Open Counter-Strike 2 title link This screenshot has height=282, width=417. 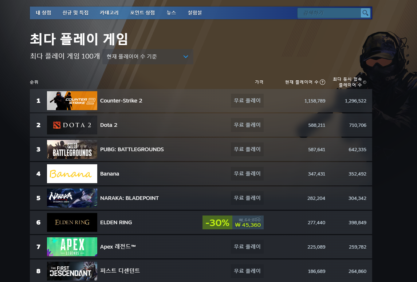[x=121, y=101]
